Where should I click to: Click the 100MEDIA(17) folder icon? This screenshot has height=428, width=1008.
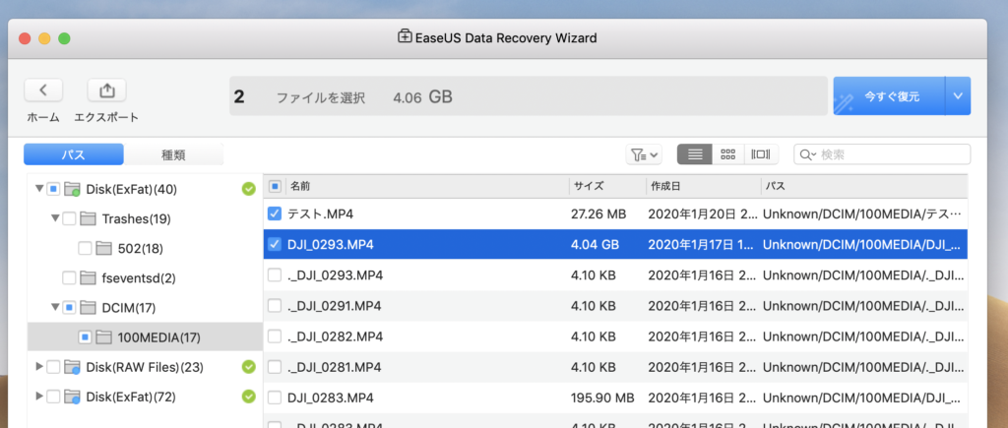pos(103,336)
